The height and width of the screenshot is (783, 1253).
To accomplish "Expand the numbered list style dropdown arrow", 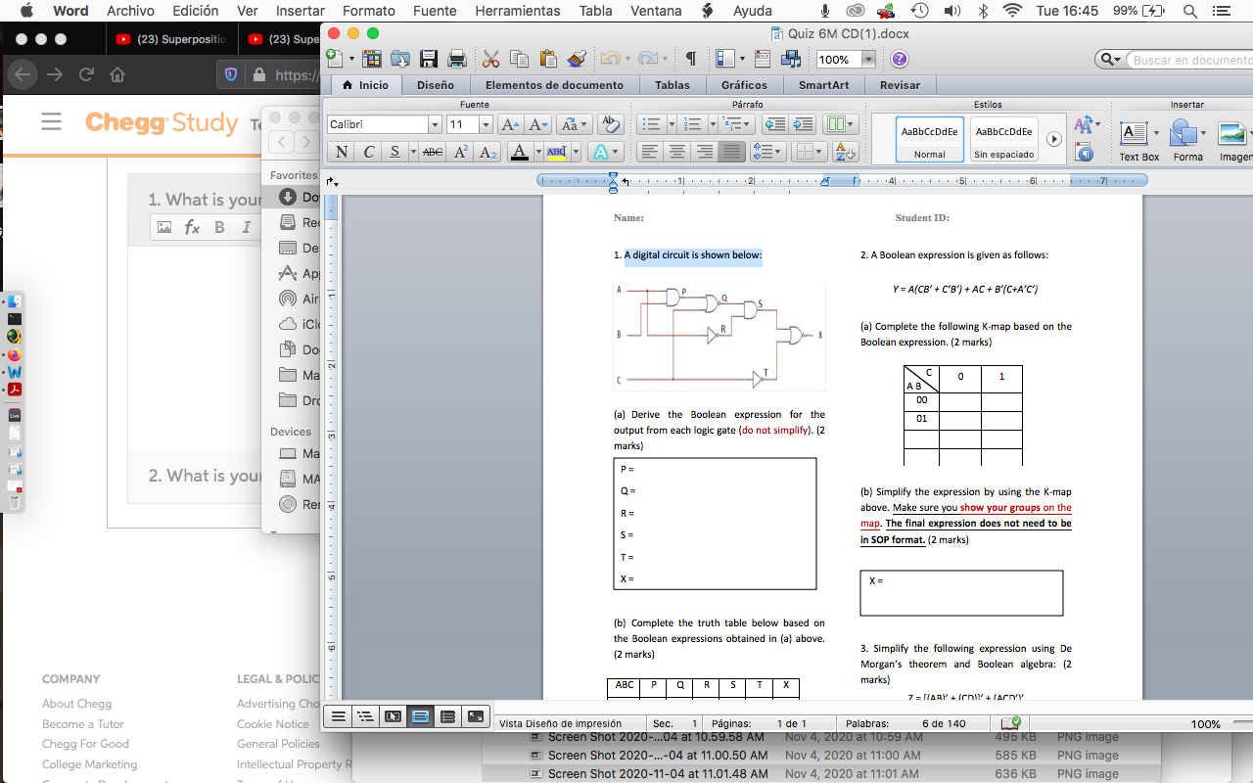I will [x=712, y=124].
